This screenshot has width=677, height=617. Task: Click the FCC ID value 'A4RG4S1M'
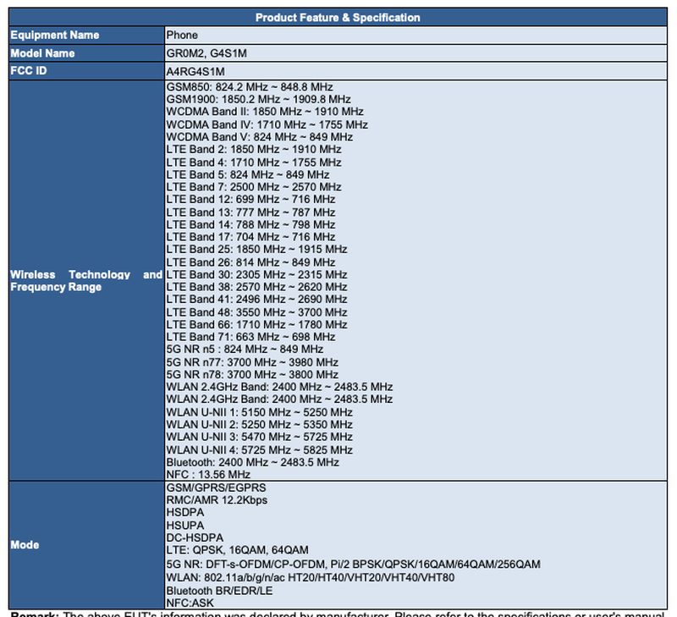tap(195, 72)
